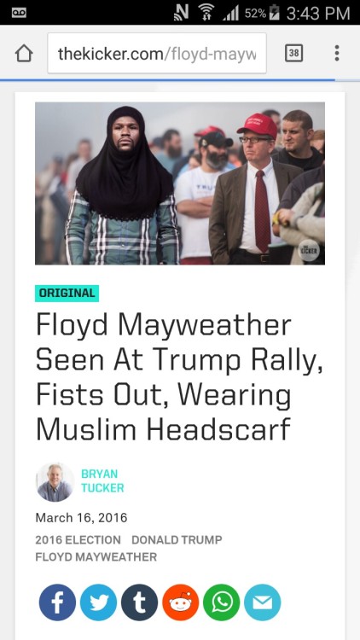
Task: Tap Bryan Tucker's avatar photo
Action: tap(55, 481)
